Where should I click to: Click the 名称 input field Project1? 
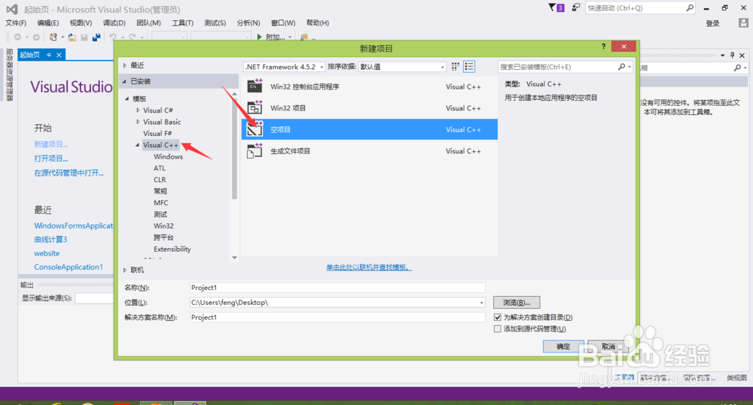coord(337,288)
